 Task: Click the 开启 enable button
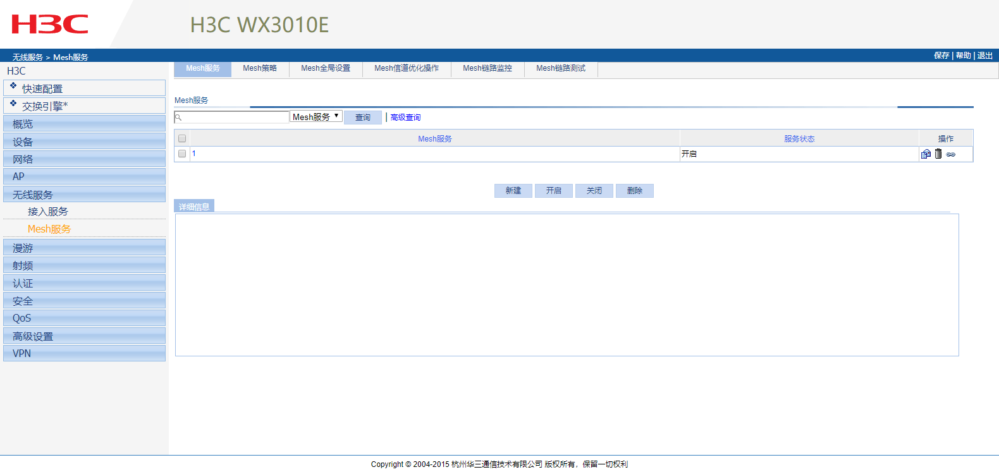[554, 191]
